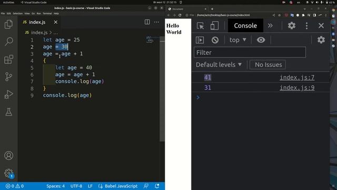Open the Search view in VS Code
This screenshot has width=337, height=190.
pos(8,42)
